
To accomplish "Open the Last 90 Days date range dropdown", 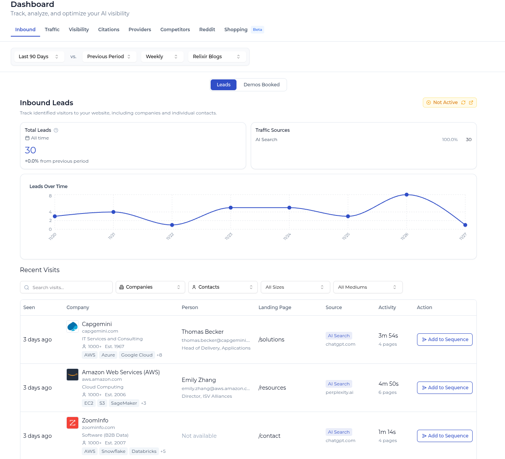I will coord(39,57).
